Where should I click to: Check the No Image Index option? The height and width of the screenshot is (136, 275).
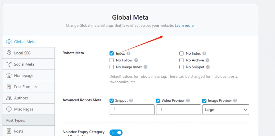coord(112,67)
